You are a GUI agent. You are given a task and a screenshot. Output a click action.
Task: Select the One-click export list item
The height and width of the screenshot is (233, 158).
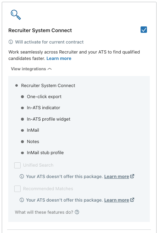44,97
